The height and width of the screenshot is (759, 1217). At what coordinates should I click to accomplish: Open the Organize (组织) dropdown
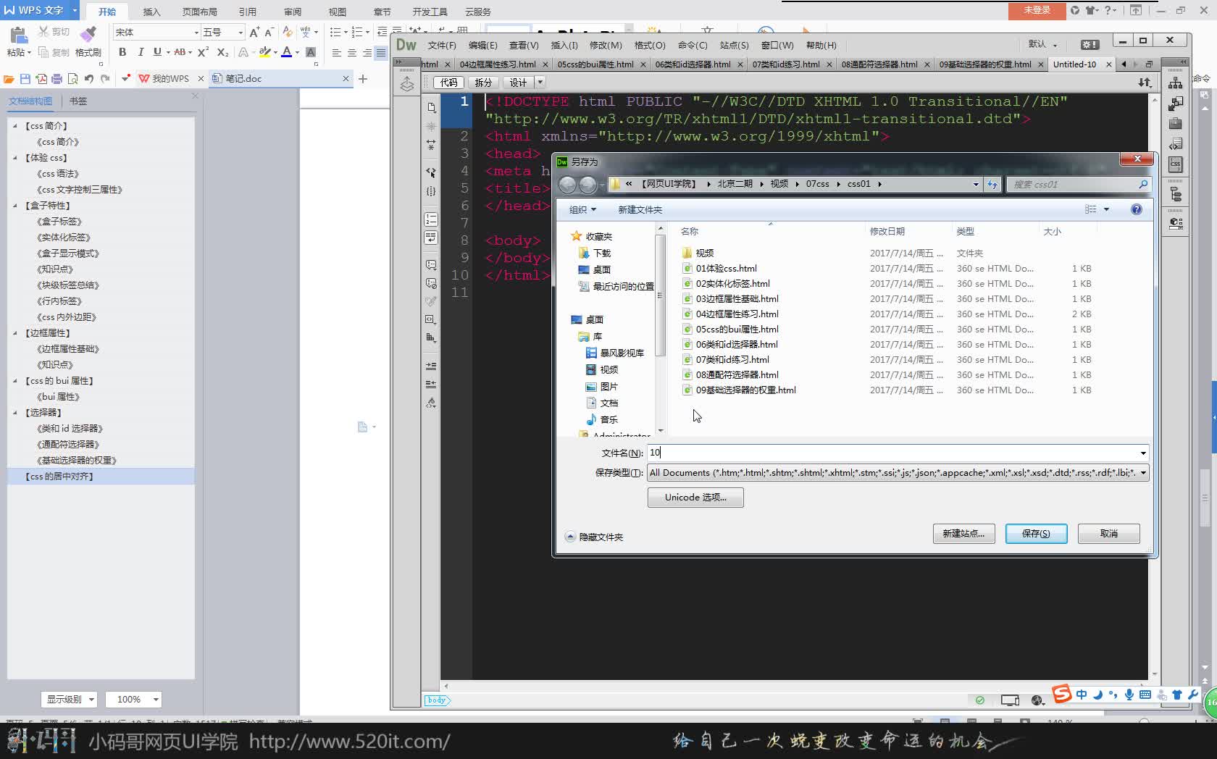(x=582, y=209)
